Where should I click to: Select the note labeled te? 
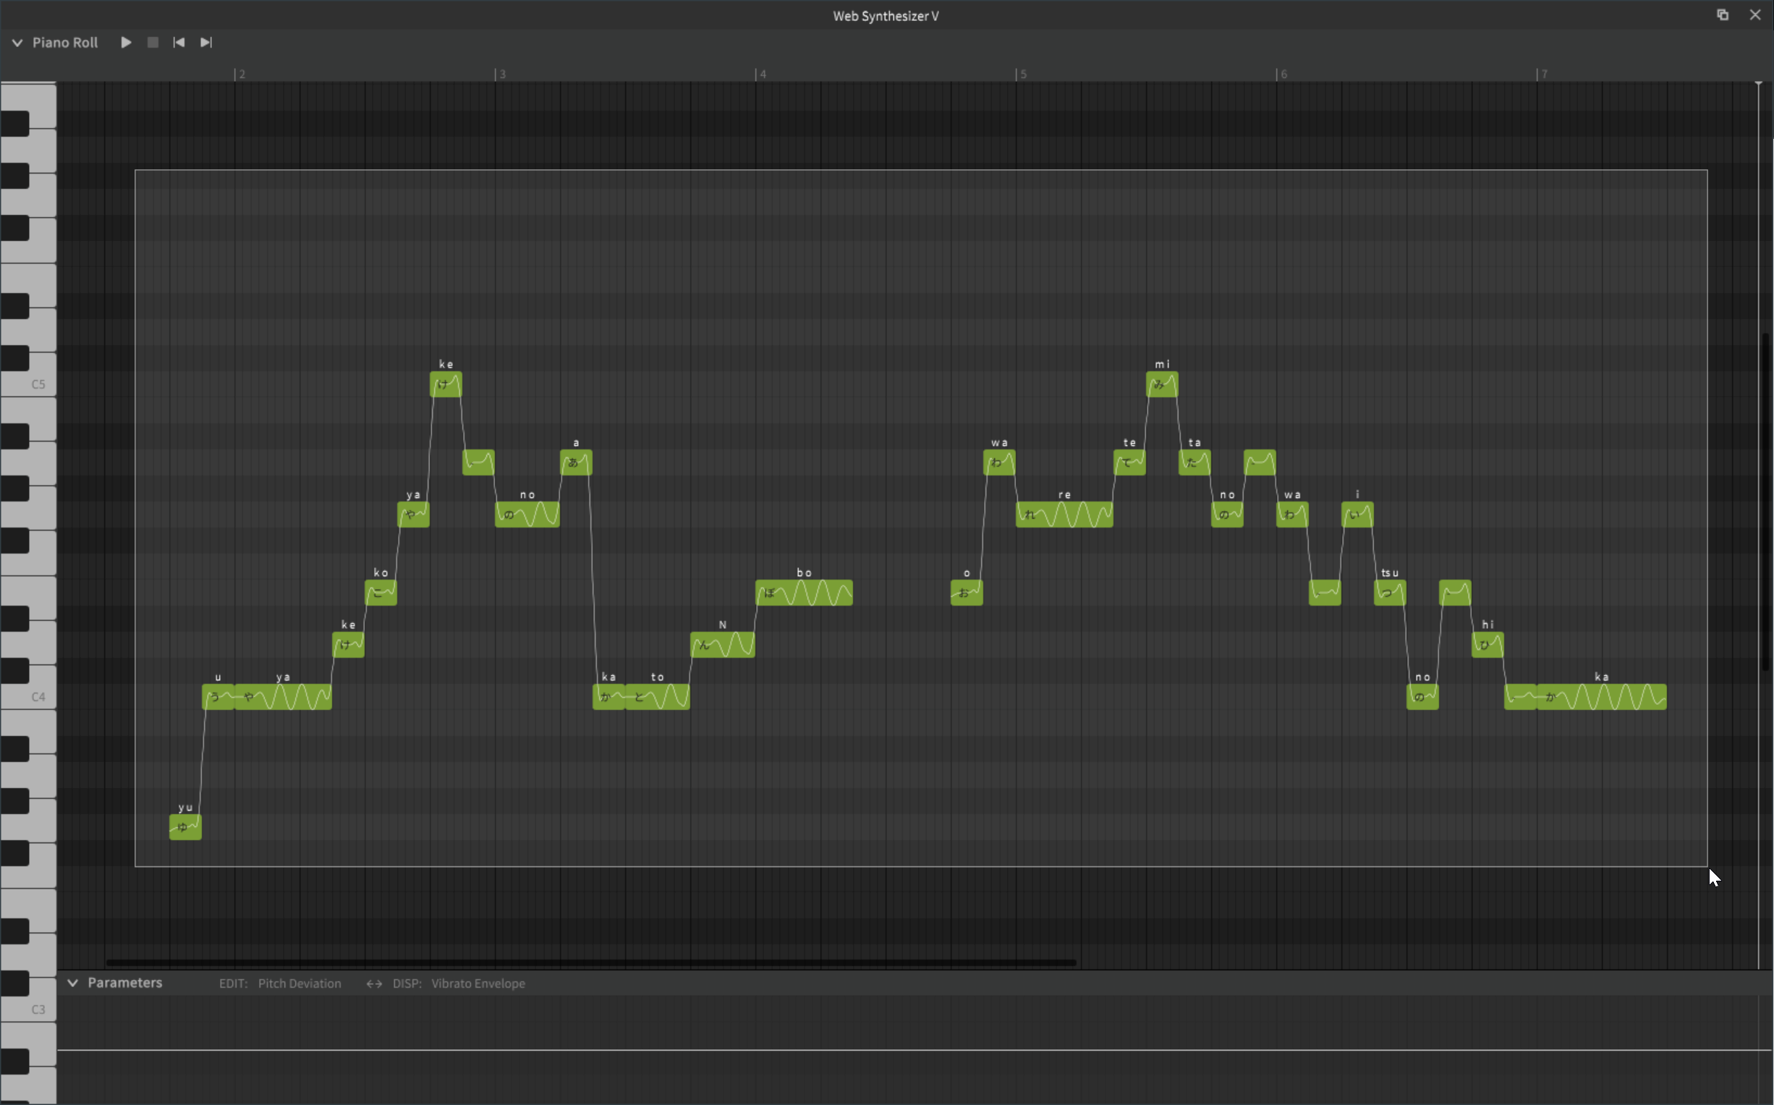coord(1129,462)
